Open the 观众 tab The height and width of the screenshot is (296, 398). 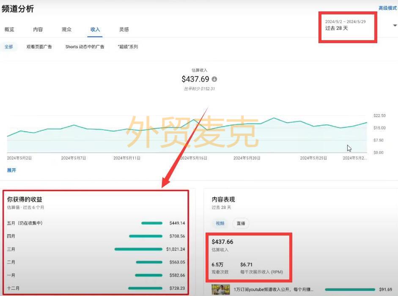tap(66, 30)
